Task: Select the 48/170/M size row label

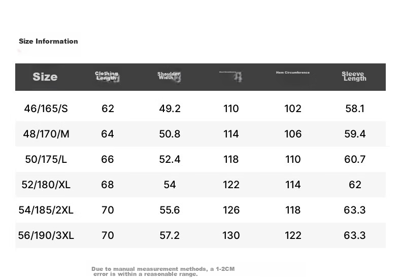Action: [x=46, y=134]
